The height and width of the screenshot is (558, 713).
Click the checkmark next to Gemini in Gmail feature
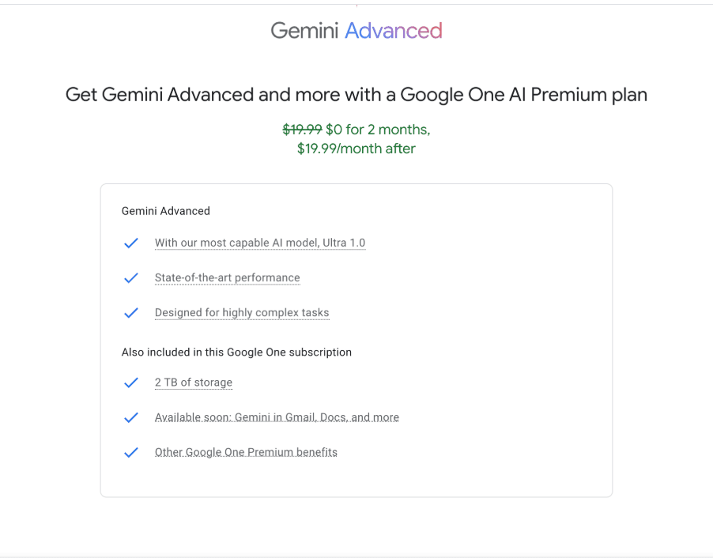[130, 417]
